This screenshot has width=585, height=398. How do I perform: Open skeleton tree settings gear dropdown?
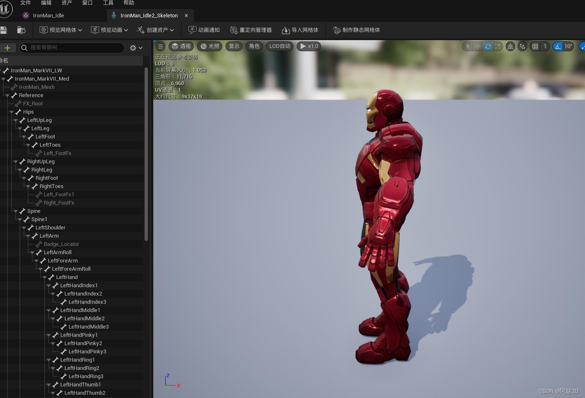[x=136, y=48]
